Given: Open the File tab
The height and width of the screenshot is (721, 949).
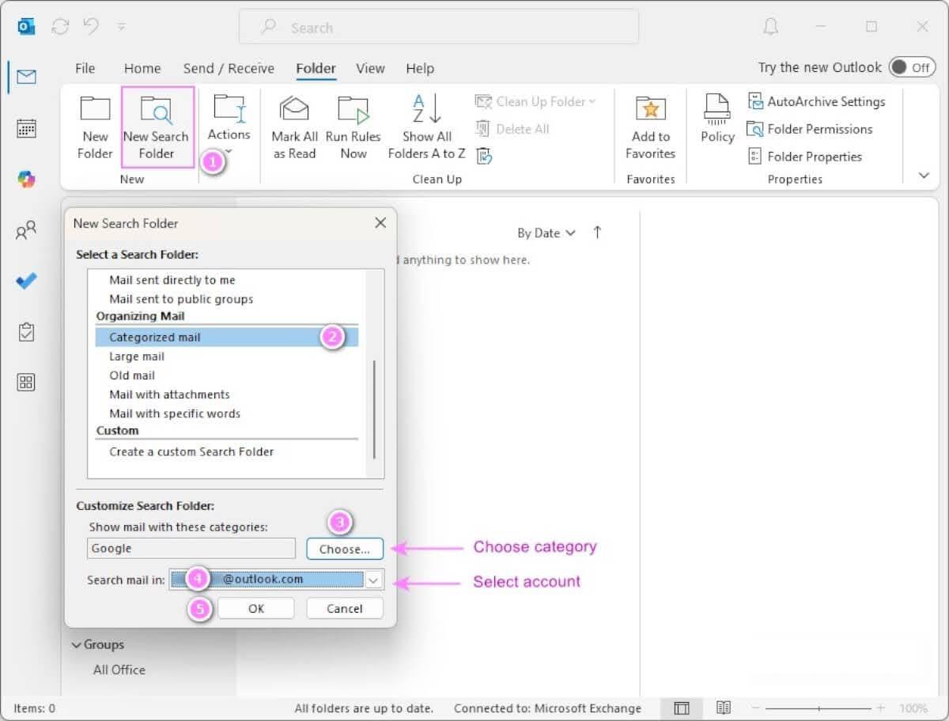Looking at the screenshot, I should [85, 69].
